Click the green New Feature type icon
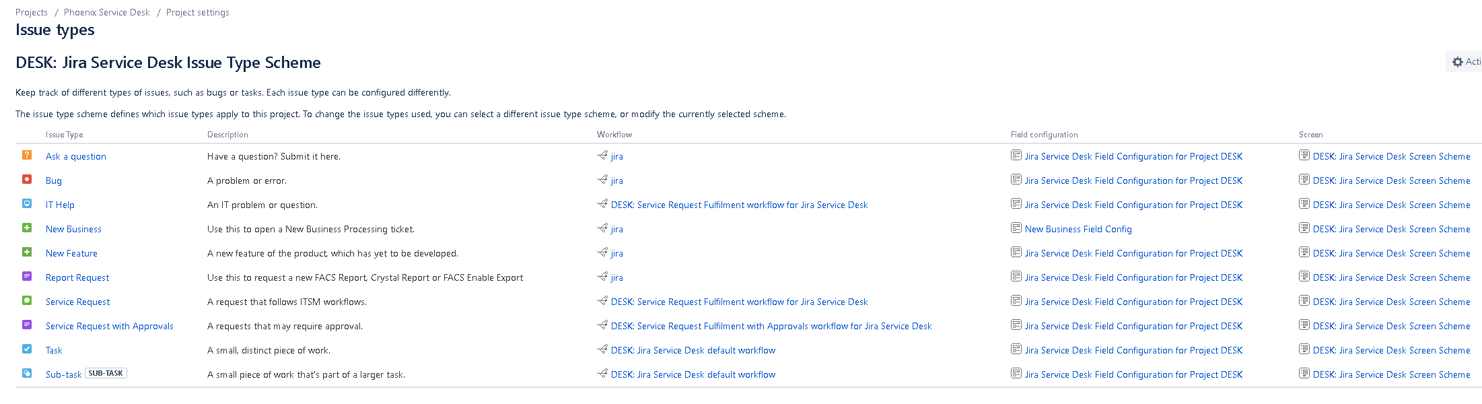 tap(27, 252)
